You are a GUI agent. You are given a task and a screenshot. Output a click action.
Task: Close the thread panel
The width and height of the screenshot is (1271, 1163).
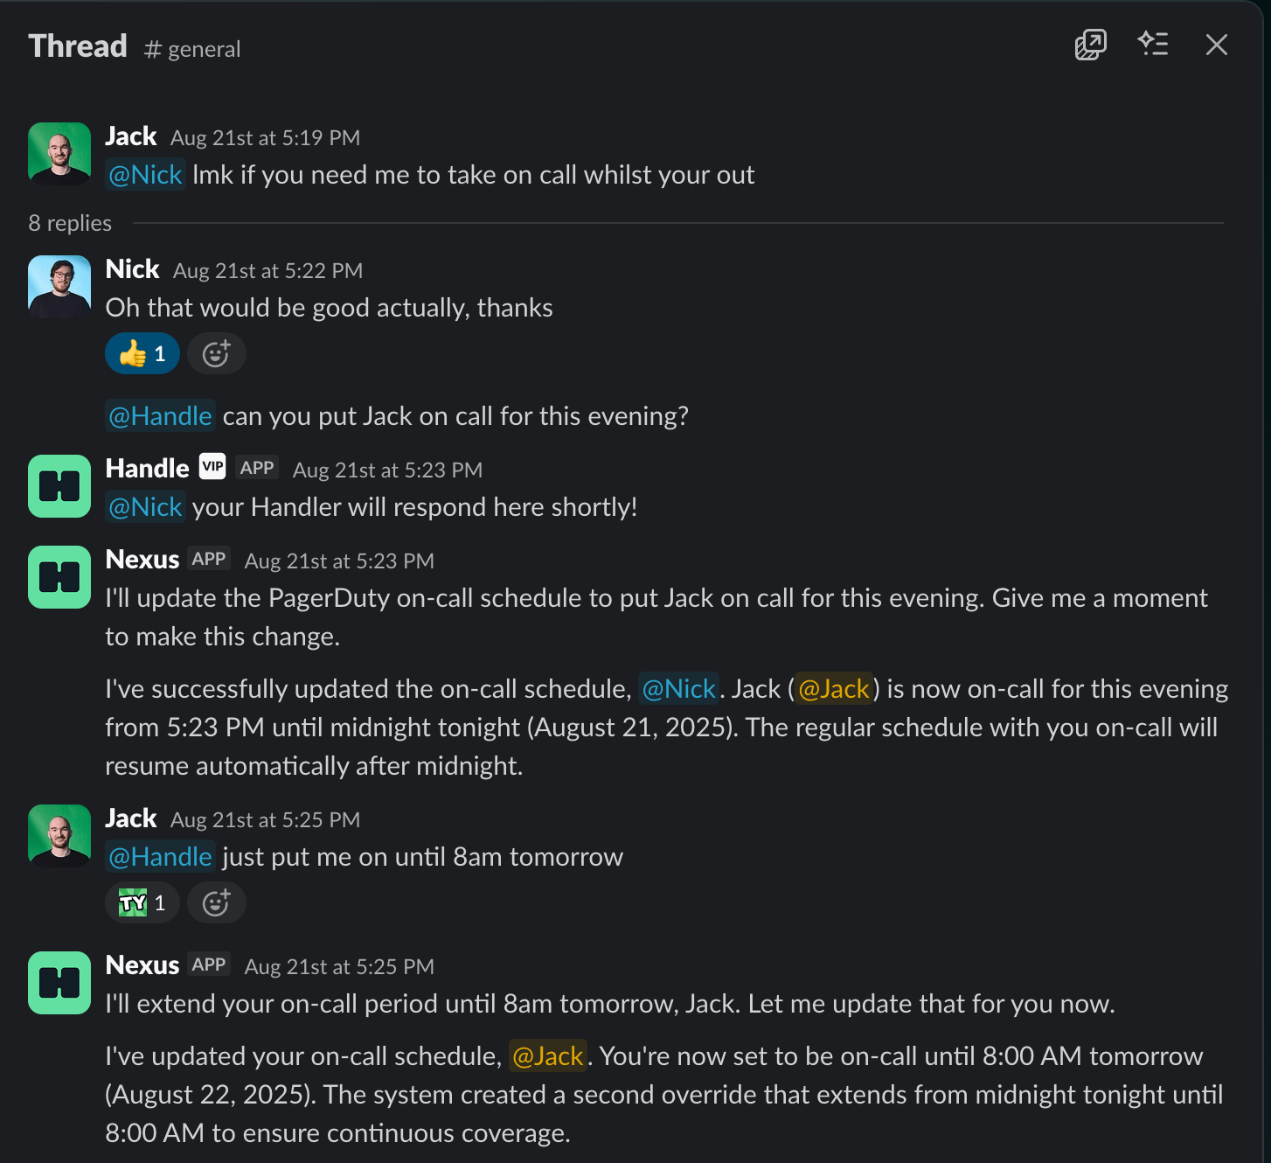pyautogui.click(x=1216, y=45)
